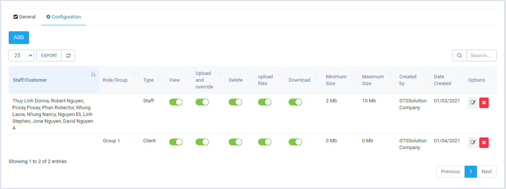
Task: Toggle Download permission for Staff row
Action: [295, 102]
